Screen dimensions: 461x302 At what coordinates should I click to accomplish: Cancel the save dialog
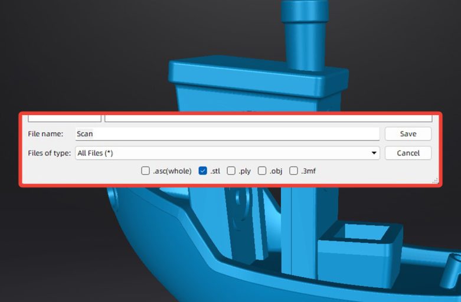[x=408, y=153]
